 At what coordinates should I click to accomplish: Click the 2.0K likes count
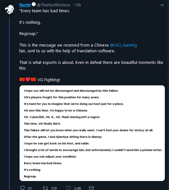78,188
